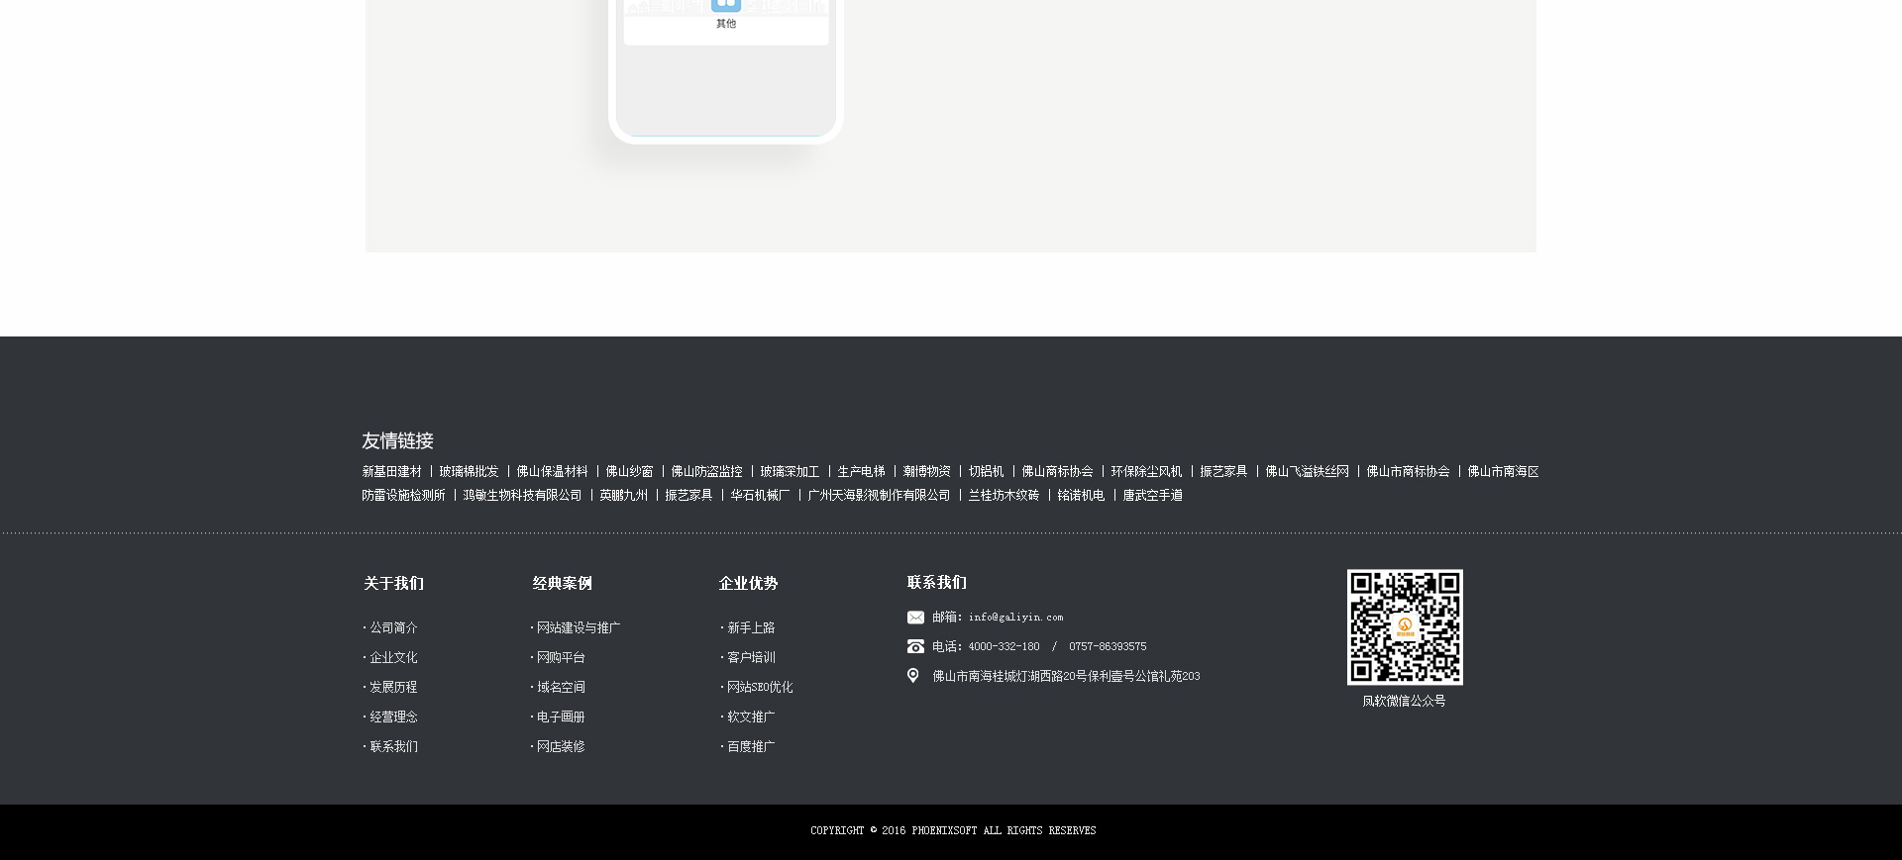Open the 公司简介 footer link
The width and height of the screenshot is (1902, 860).
coord(393,628)
